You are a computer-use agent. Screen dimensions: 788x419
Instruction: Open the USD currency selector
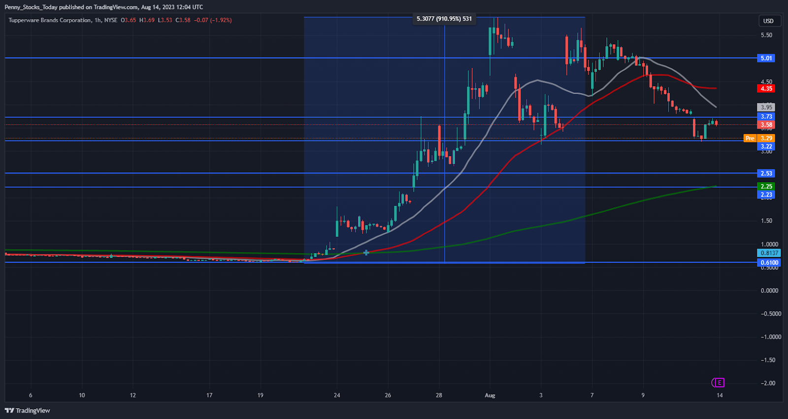pos(768,21)
